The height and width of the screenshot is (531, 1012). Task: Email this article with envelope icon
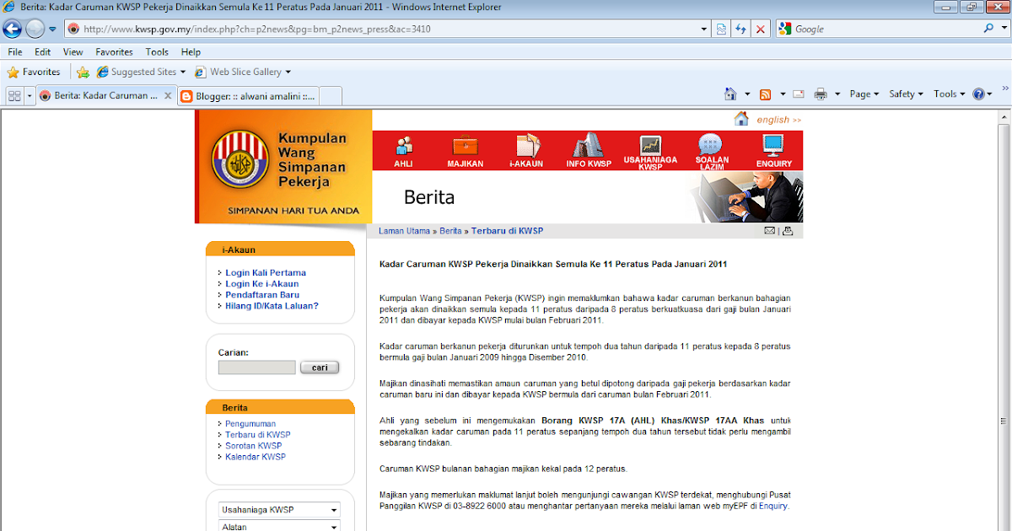(x=769, y=231)
